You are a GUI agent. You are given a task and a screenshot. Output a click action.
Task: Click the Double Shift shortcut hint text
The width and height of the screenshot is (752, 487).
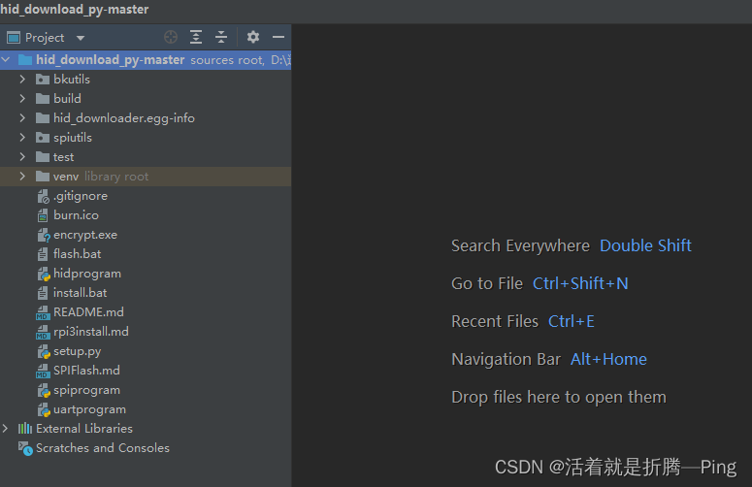click(645, 245)
